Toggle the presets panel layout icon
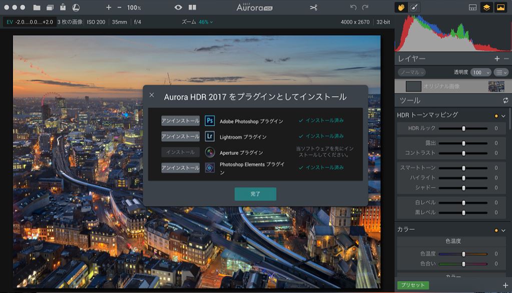Screen dimensions: 512x293 472,7
